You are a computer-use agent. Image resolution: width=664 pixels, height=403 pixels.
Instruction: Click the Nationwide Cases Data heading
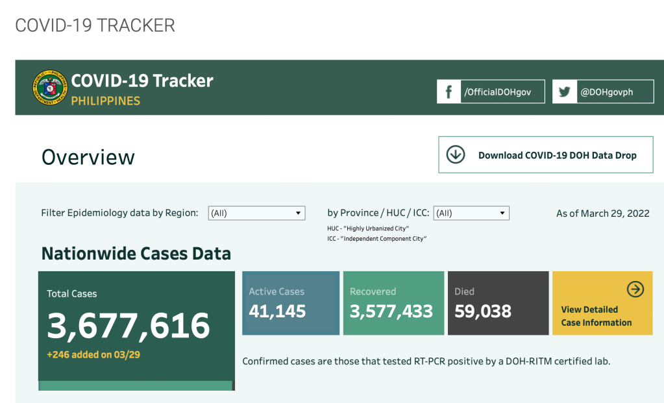[x=136, y=253]
